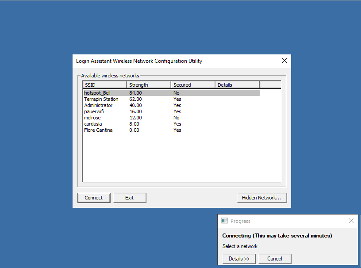Image resolution: width=361 pixels, height=268 pixels.
Task: Close the Progress dialog
Action: pyautogui.click(x=351, y=221)
